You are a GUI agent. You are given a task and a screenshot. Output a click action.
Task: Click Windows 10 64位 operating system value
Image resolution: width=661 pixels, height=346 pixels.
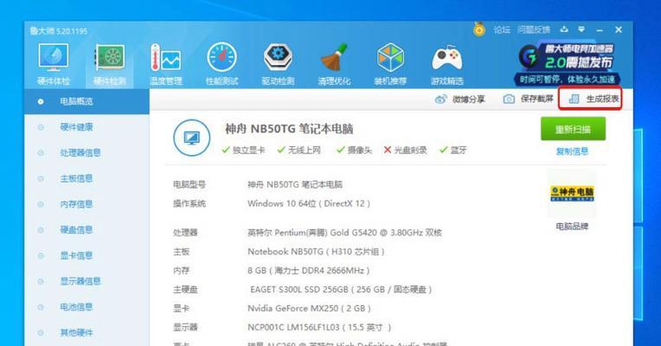309,203
